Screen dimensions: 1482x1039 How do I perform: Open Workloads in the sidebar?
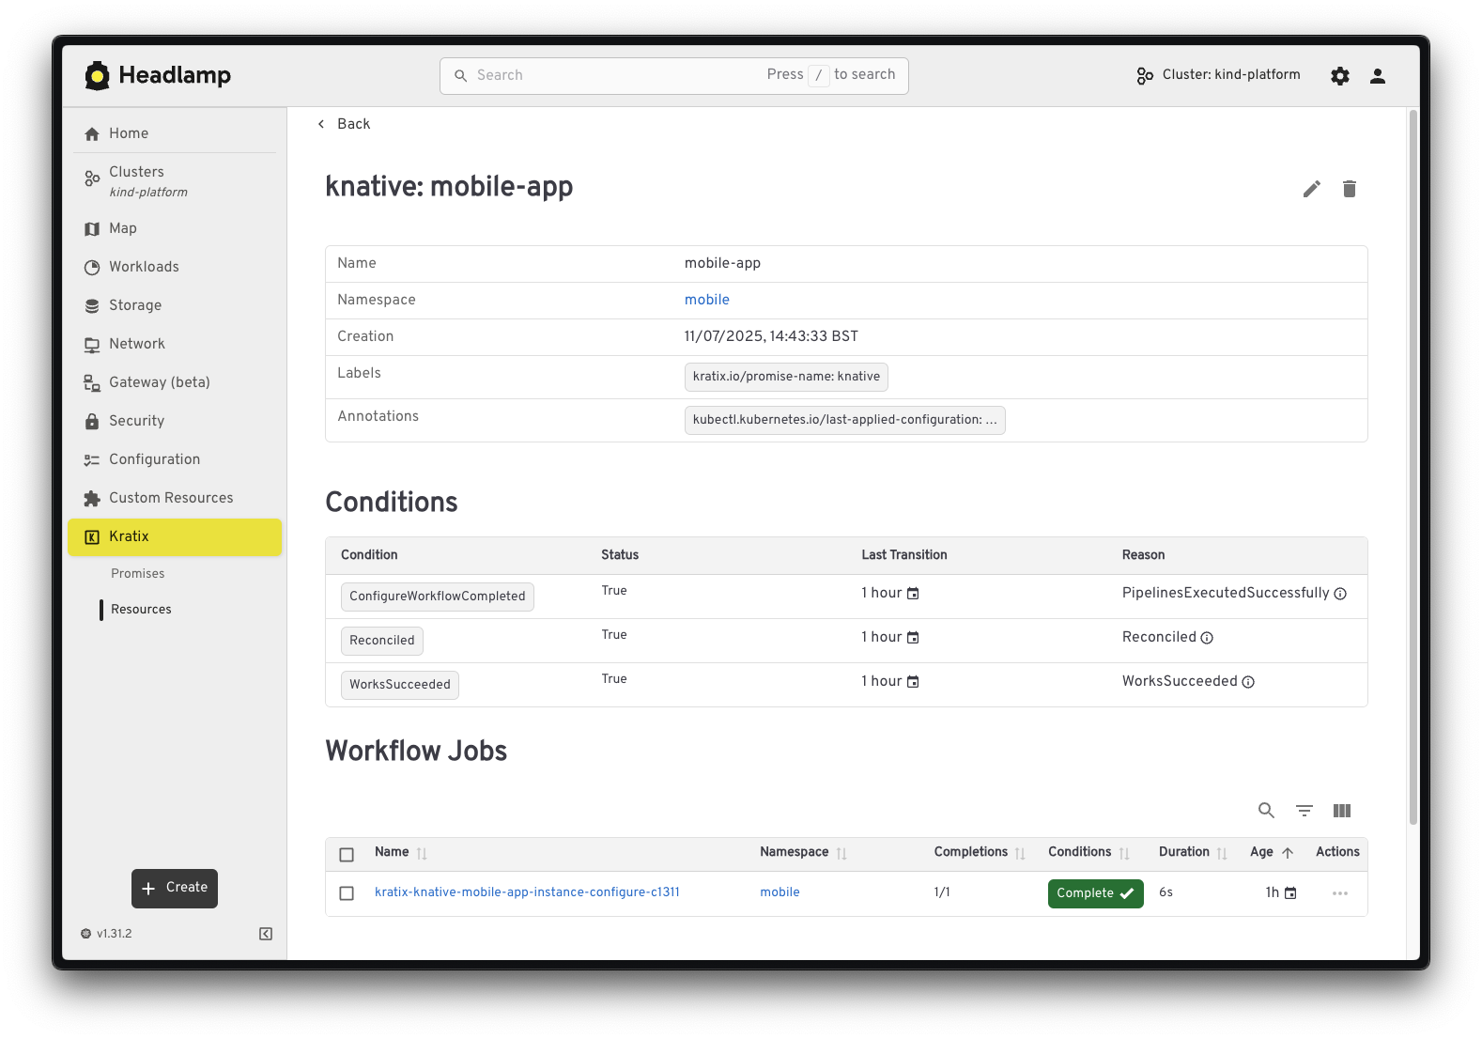click(175, 267)
